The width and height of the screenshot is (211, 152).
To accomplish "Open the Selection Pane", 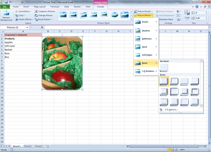I will point(166,20).
